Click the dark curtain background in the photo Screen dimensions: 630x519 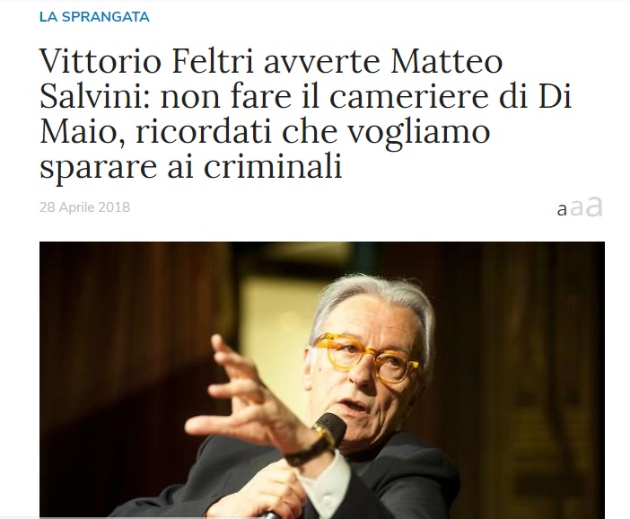click(x=120, y=342)
